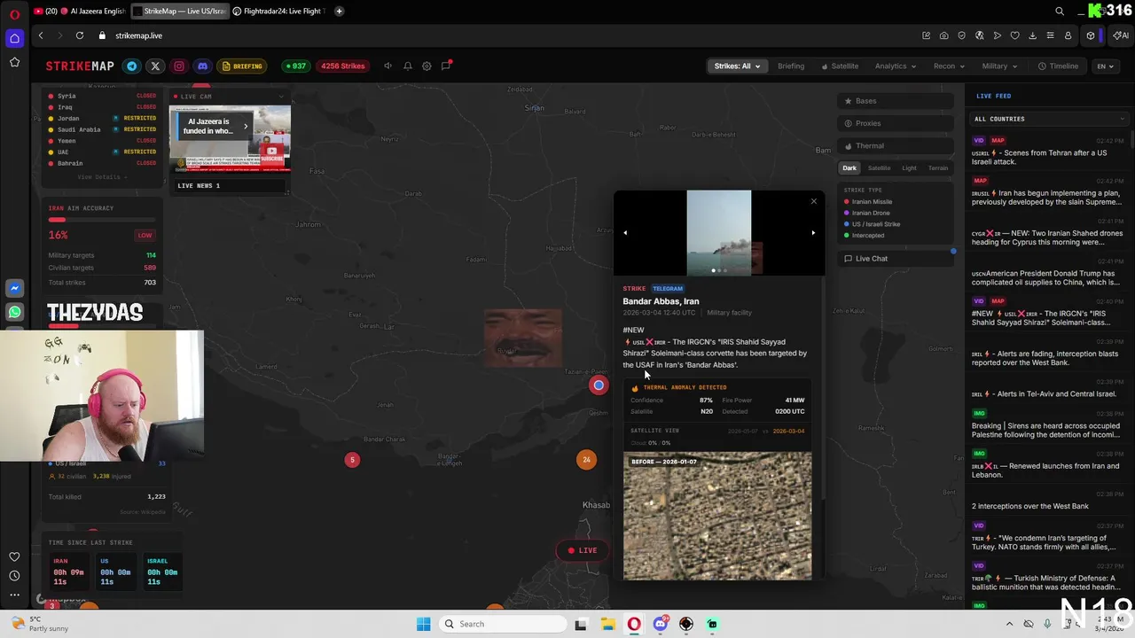1135x638 pixels.
Task: Click the green 937 online counter
Action: coord(294,66)
